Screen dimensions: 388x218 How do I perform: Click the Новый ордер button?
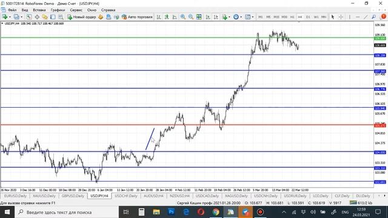pyautogui.click(x=81, y=17)
